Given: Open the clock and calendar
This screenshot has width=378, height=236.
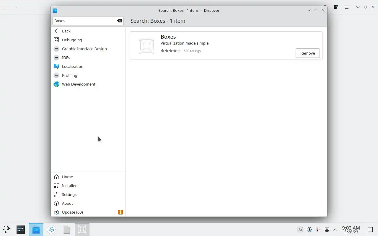Looking at the screenshot, I should 351,230.
